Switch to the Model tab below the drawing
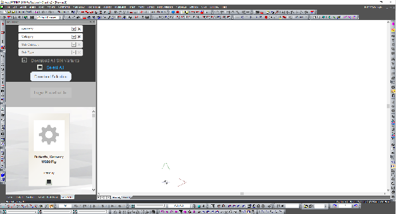This screenshot has height=214, width=396. [116, 197]
